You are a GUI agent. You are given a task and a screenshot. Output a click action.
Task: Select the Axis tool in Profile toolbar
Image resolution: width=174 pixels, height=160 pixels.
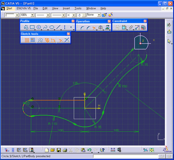click(65, 27)
